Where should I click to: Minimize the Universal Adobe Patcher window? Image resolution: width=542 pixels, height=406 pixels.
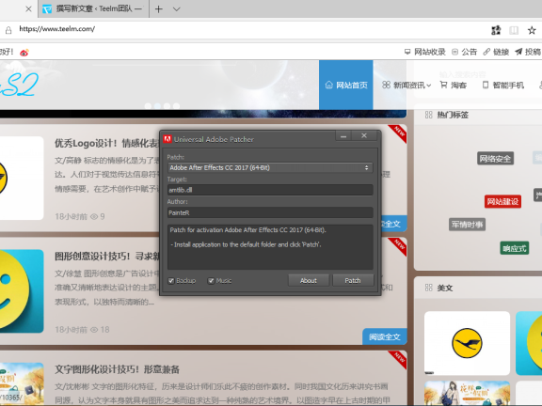343,136
